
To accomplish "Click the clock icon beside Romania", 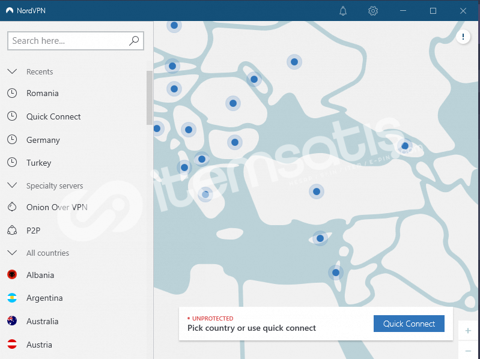I will coord(12,93).
